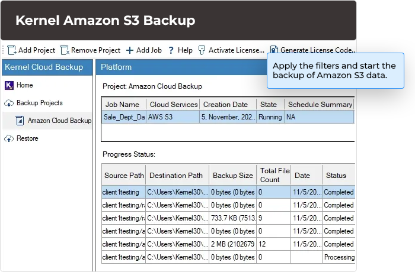Click the Status column header
415x272 pixels.
(x=339, y=176)
